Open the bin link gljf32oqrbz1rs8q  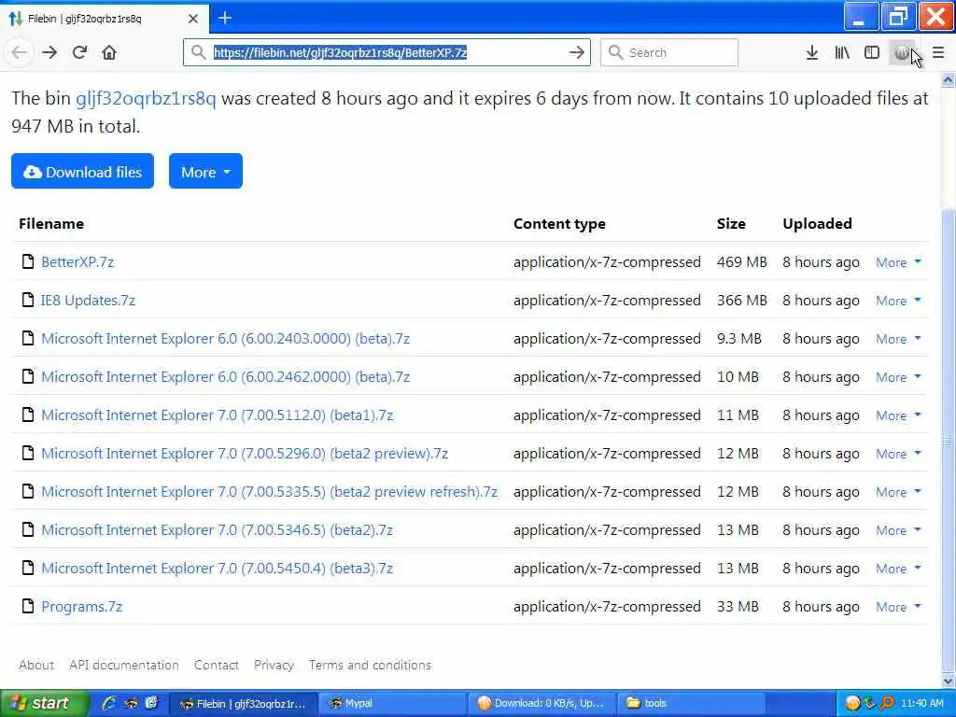(146, 98)
